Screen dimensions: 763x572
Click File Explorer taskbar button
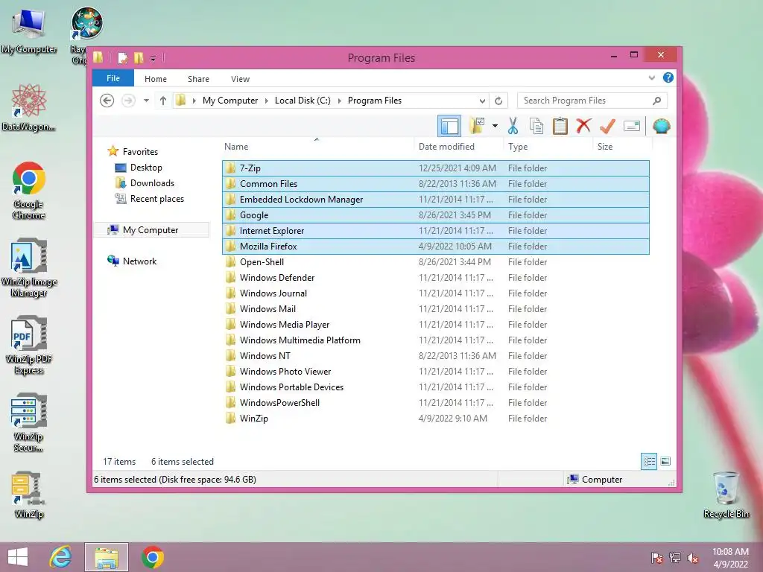tap(107, 557)
